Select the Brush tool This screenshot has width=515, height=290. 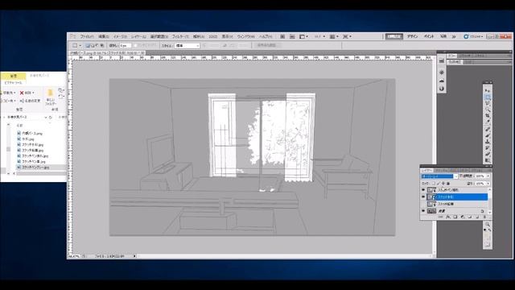[x=488, y=135]
